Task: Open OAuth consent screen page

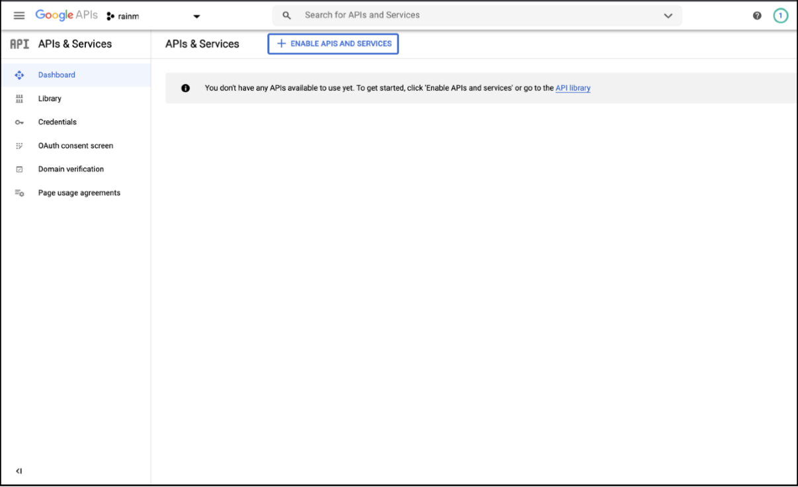Action: coord(75,146)
